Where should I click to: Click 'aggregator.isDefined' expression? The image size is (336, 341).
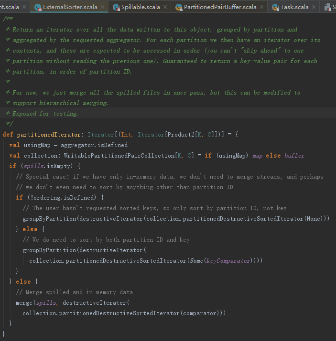tap(94, 145)
